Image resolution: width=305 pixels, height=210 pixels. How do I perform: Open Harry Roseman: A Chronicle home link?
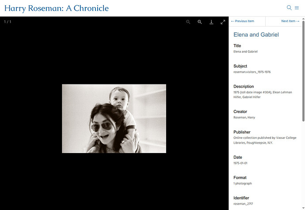tap(57, 8)
